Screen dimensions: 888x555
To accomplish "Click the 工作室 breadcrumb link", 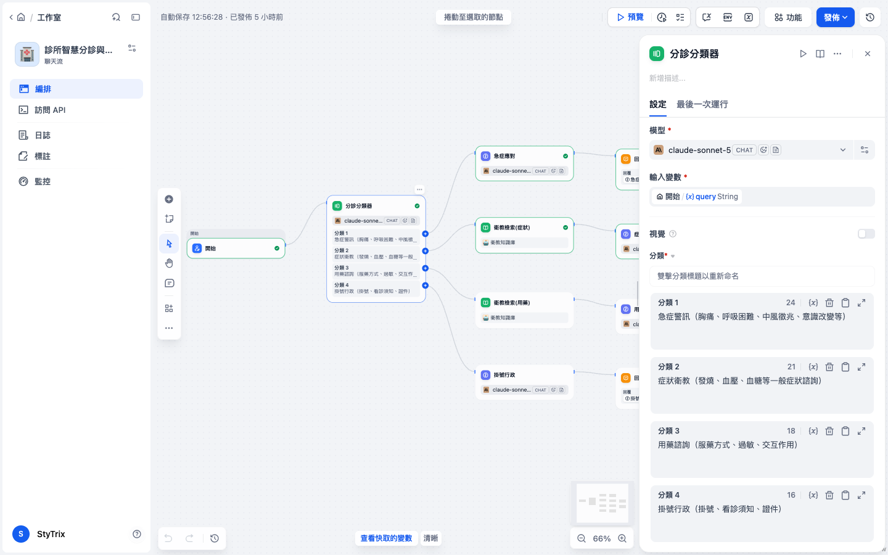I will (49, 17).
